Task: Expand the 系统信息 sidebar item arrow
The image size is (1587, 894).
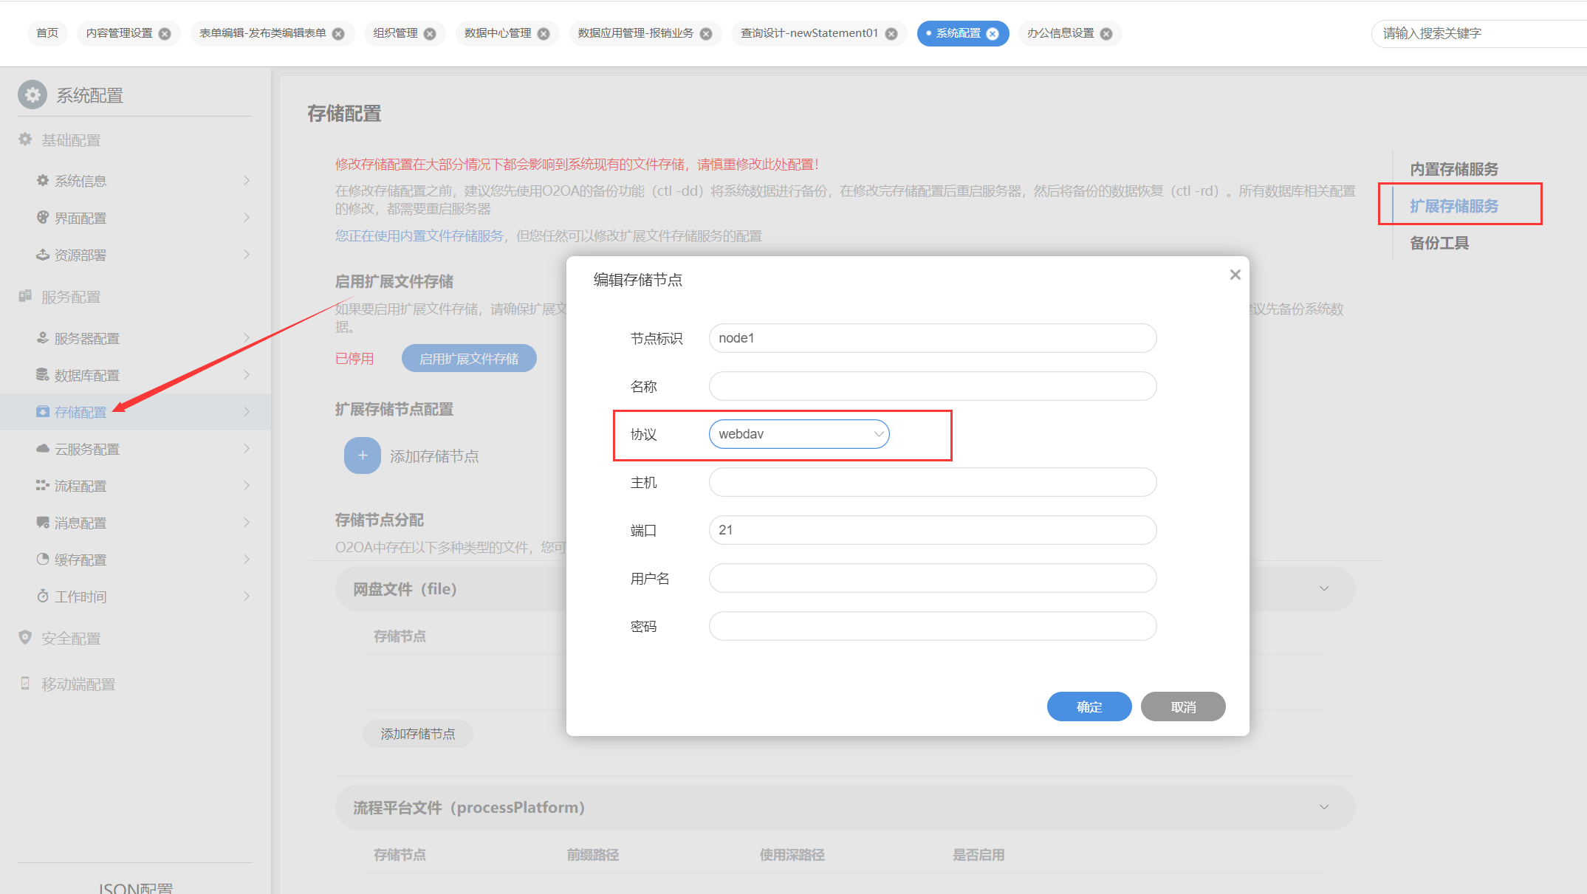Action: (247, 181)
